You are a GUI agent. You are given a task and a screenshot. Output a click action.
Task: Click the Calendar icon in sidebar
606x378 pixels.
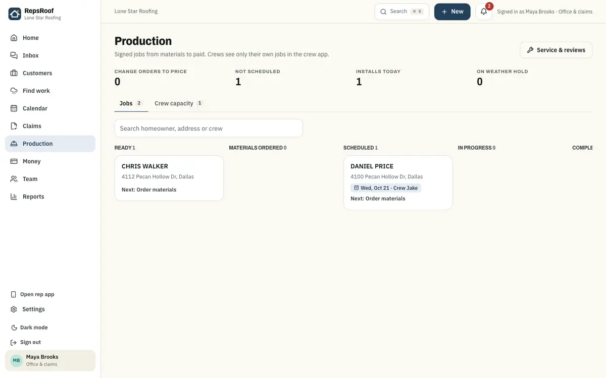click(x=14, y=108)
